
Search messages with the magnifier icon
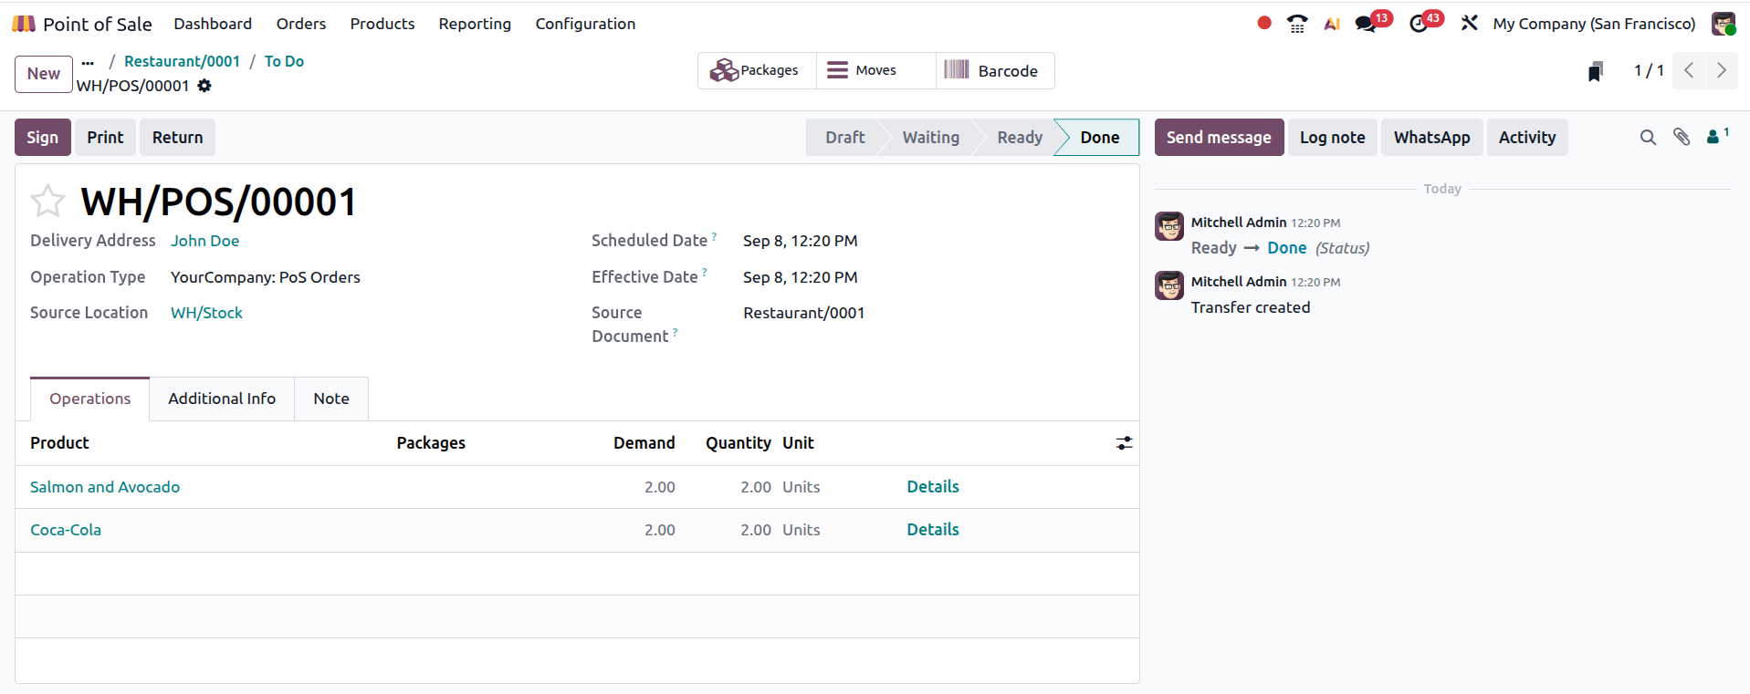click(x=1648, y=138)
